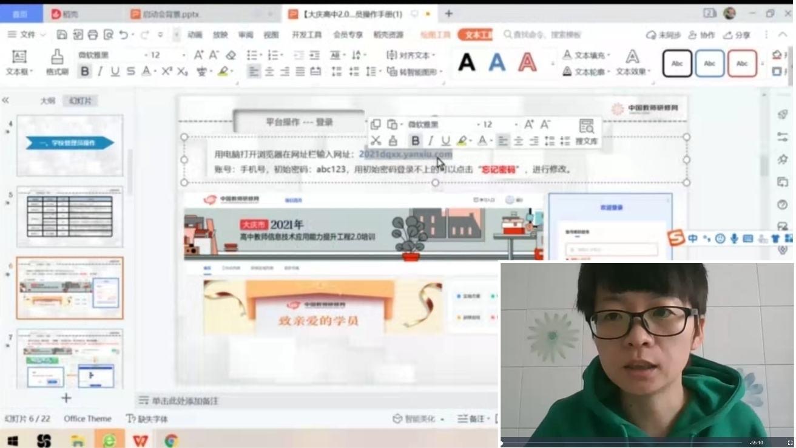Screen dimensions: 796x448
Task: Click the Text Effects (文本效果) icon
Action: pyautogui.click(x=632, y=59)
